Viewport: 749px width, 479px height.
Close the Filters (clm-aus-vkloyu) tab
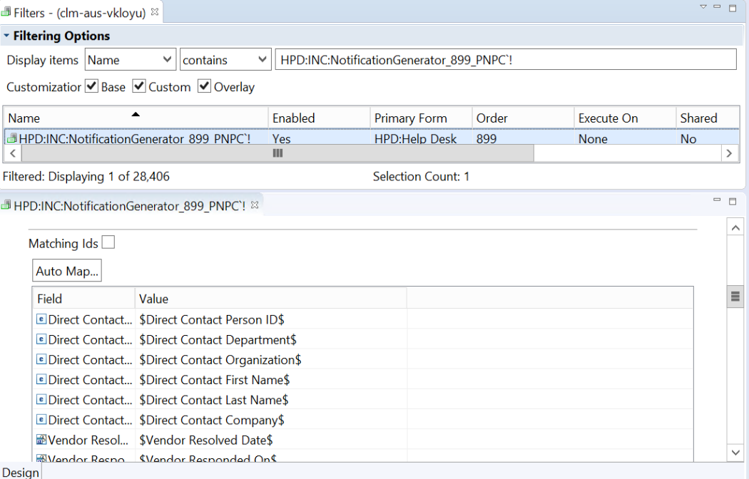[156, 12]
